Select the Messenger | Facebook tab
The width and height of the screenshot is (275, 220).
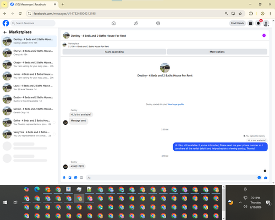[33, 4]
